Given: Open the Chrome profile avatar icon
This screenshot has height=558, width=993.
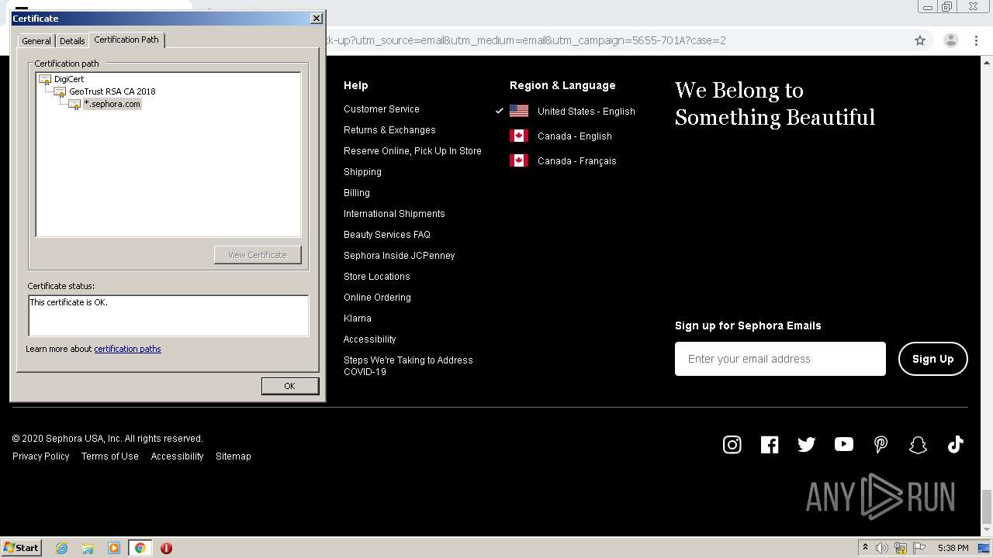Looking at the screenshot, I should coord(950,40).
